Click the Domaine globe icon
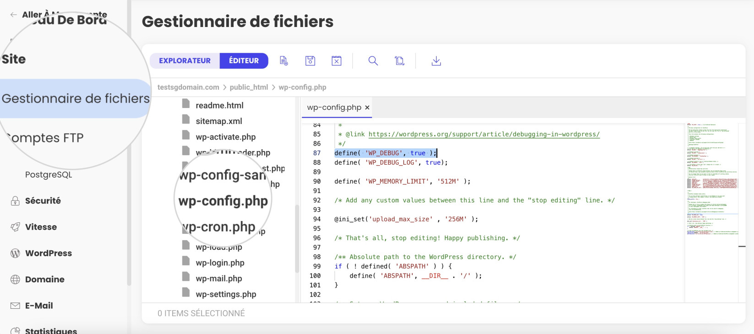The image size is (754, 334). [x=15, y=280]
